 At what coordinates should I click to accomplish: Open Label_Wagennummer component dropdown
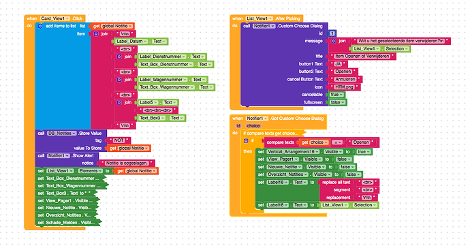[163, 80]
